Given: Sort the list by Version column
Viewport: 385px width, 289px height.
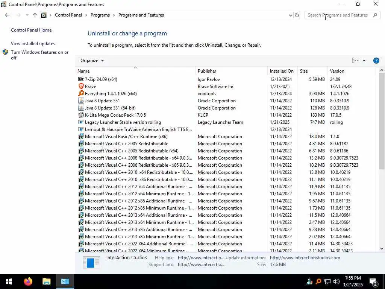Looking at the screenshot, I should click(352, 71).
